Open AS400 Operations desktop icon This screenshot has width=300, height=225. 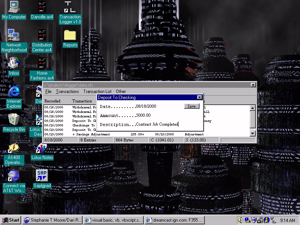tap(14, 148)
